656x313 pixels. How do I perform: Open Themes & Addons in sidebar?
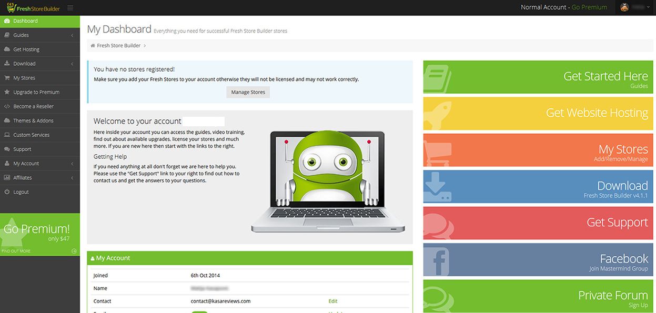coord(40,120)
